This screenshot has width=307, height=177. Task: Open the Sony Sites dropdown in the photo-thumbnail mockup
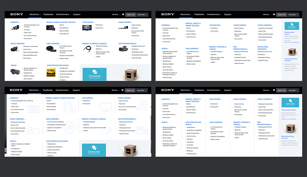pos(142,14)
